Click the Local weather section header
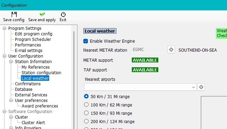 click(100, 31)
